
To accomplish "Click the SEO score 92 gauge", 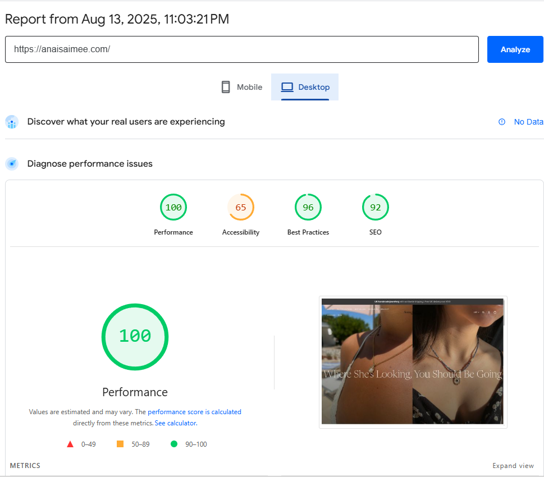I will (x=376, y=208).
